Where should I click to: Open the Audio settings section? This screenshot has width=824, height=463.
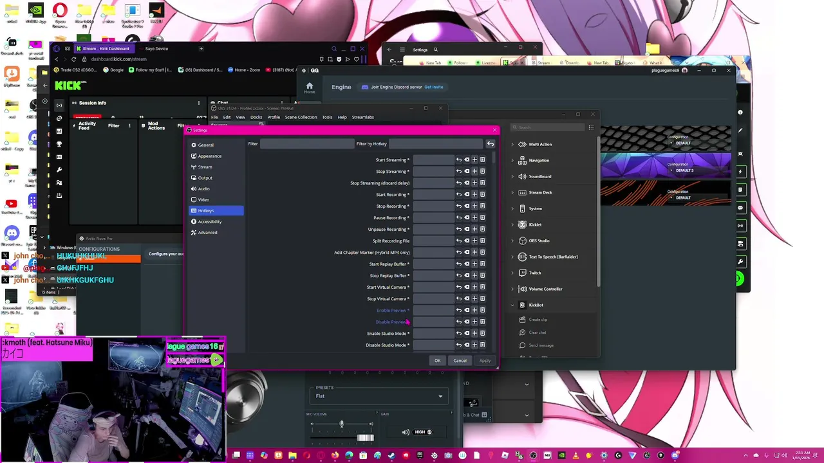(216, 188)
